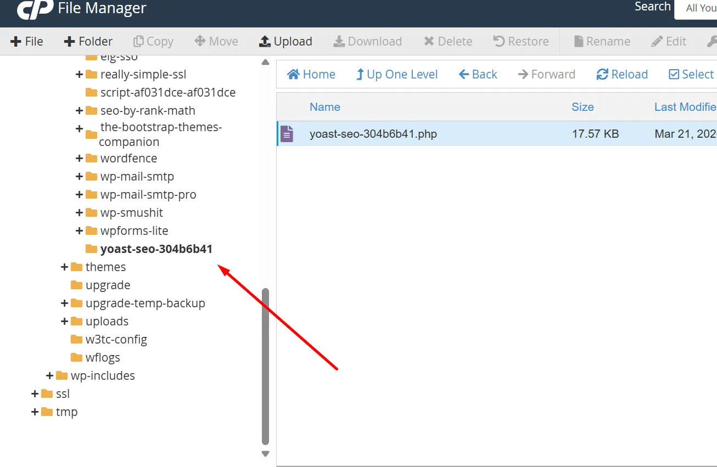Open the ssl folder label
Screen dimensions: 717x467
tap(63, 393)
